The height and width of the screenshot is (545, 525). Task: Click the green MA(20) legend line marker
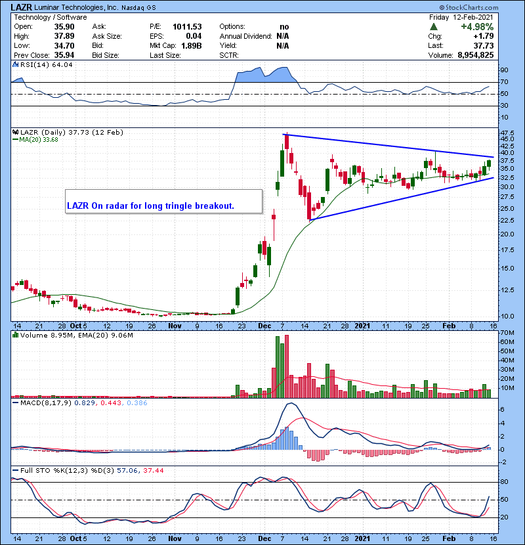pos(15,140)
